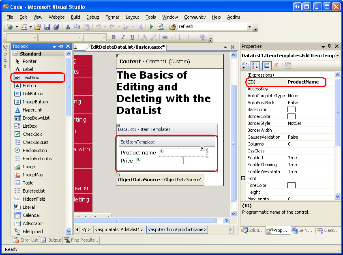Select the CheckBox control in the Toolbox

32,134
